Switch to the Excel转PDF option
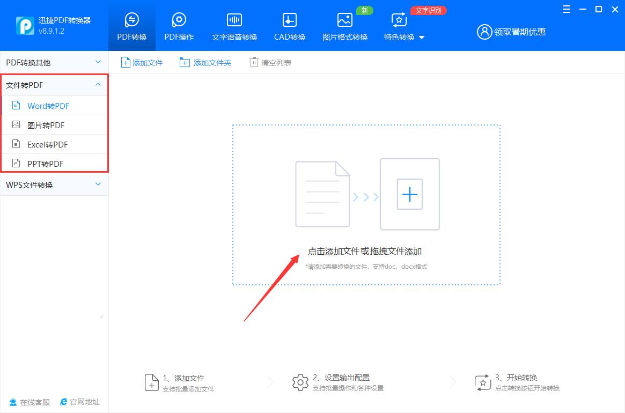 click(48, 144)
